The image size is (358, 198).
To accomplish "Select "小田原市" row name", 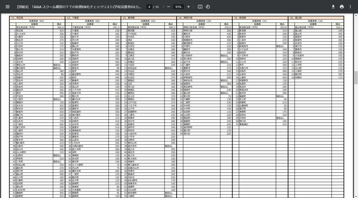I will pos(188,56).
